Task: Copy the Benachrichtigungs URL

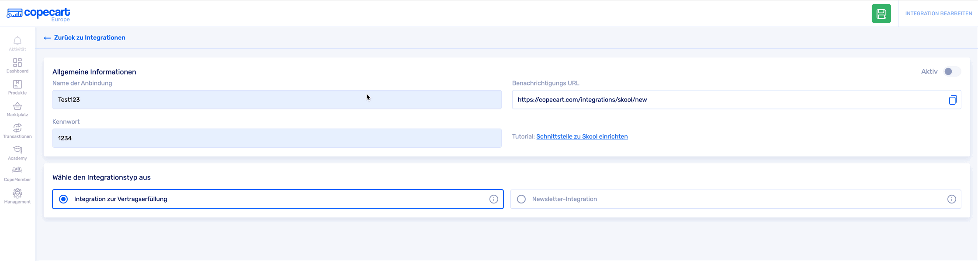Action: (953, 100)
